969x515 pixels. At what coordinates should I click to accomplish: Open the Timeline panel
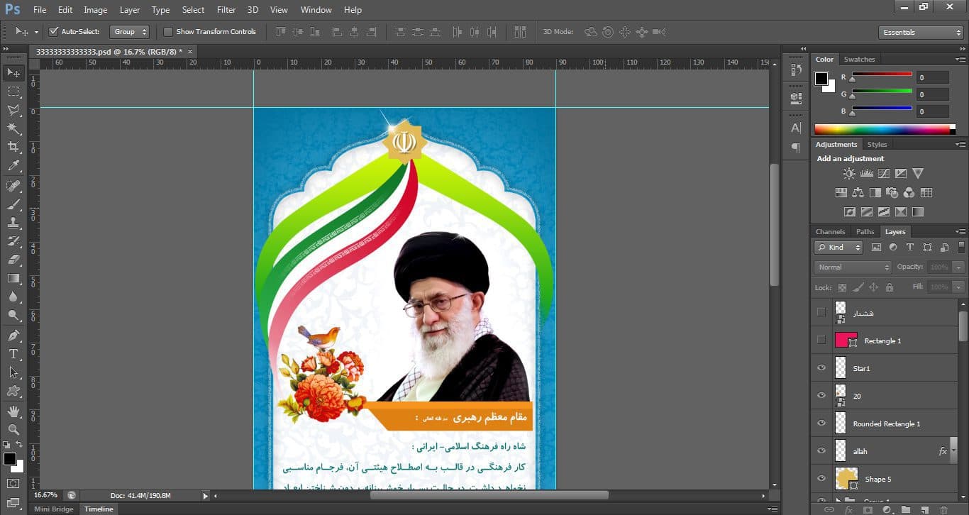[x=99, y=509]
